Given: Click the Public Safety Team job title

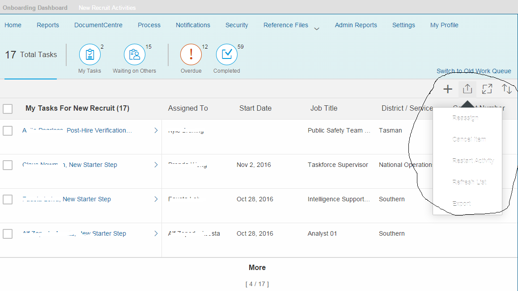Looking at the screenshot, I should [x=339, y=130].
